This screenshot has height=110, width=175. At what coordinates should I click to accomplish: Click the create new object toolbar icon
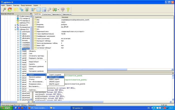pyautogui.click(x=21, y=10)
